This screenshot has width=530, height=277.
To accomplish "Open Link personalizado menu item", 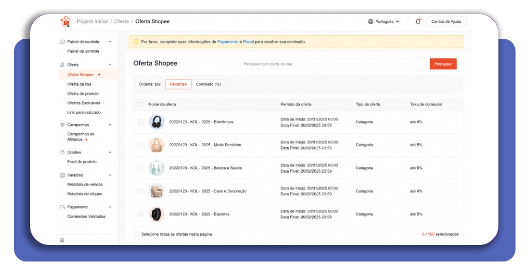I will tap(84, 112).
